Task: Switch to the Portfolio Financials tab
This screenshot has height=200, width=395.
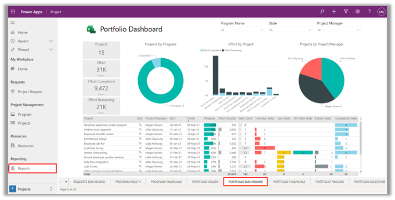Action: (x=289, y=182)
